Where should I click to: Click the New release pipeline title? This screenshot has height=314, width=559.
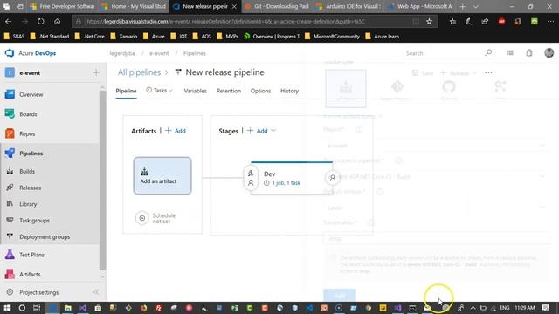tap(225, 72)
